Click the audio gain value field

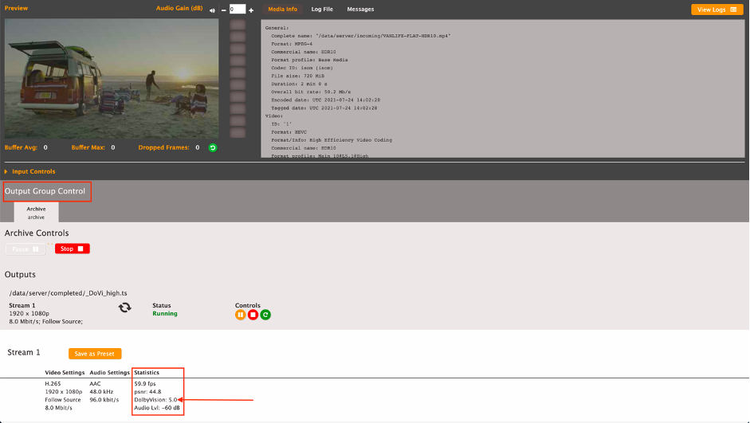238,9
